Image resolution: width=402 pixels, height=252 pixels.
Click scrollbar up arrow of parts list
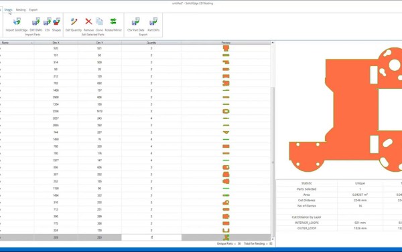point(273,43)
